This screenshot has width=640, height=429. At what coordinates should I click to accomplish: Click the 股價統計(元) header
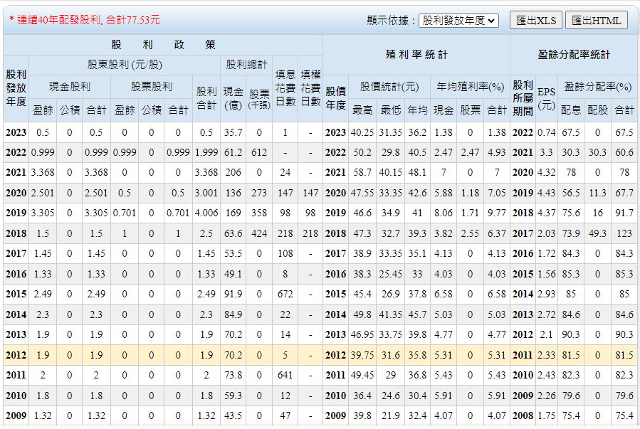click(389, 87)
